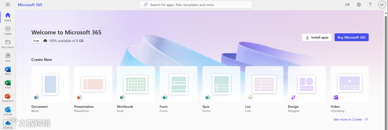Click the Lists badge on the List card
The image size is (388, 130).
click(x=250, y=97)
